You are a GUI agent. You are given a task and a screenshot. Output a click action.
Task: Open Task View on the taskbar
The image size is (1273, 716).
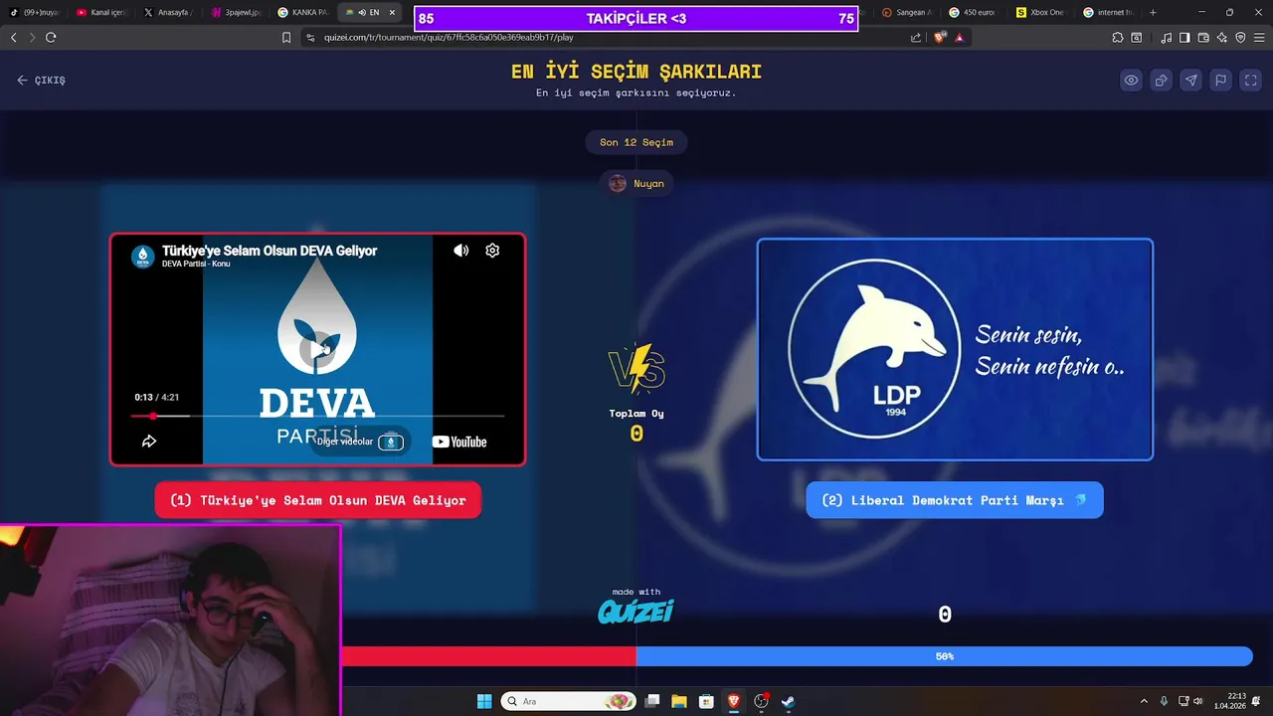pyautogui.click(x=652, y=701)
